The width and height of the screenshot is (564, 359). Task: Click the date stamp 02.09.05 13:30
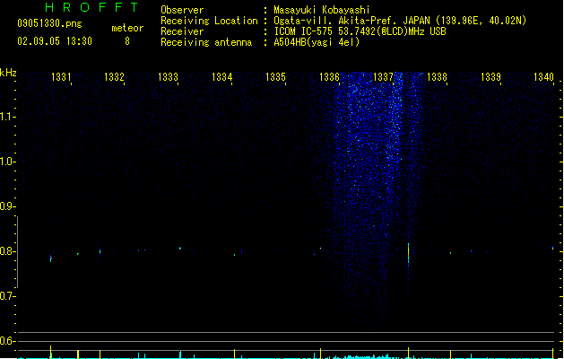(55, 41)
